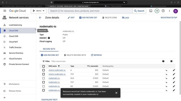Check the nodematic.io NS record checkbox

coord(44,86)
